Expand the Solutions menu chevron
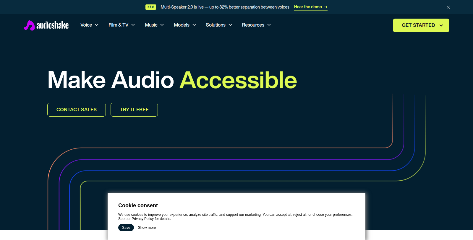This screenshot has height=240, width=473. 230,25
